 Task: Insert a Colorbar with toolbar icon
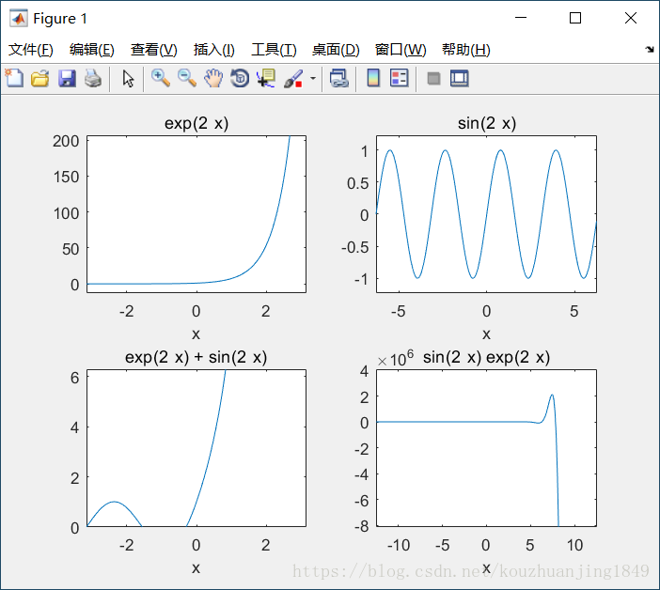(373, 79)
